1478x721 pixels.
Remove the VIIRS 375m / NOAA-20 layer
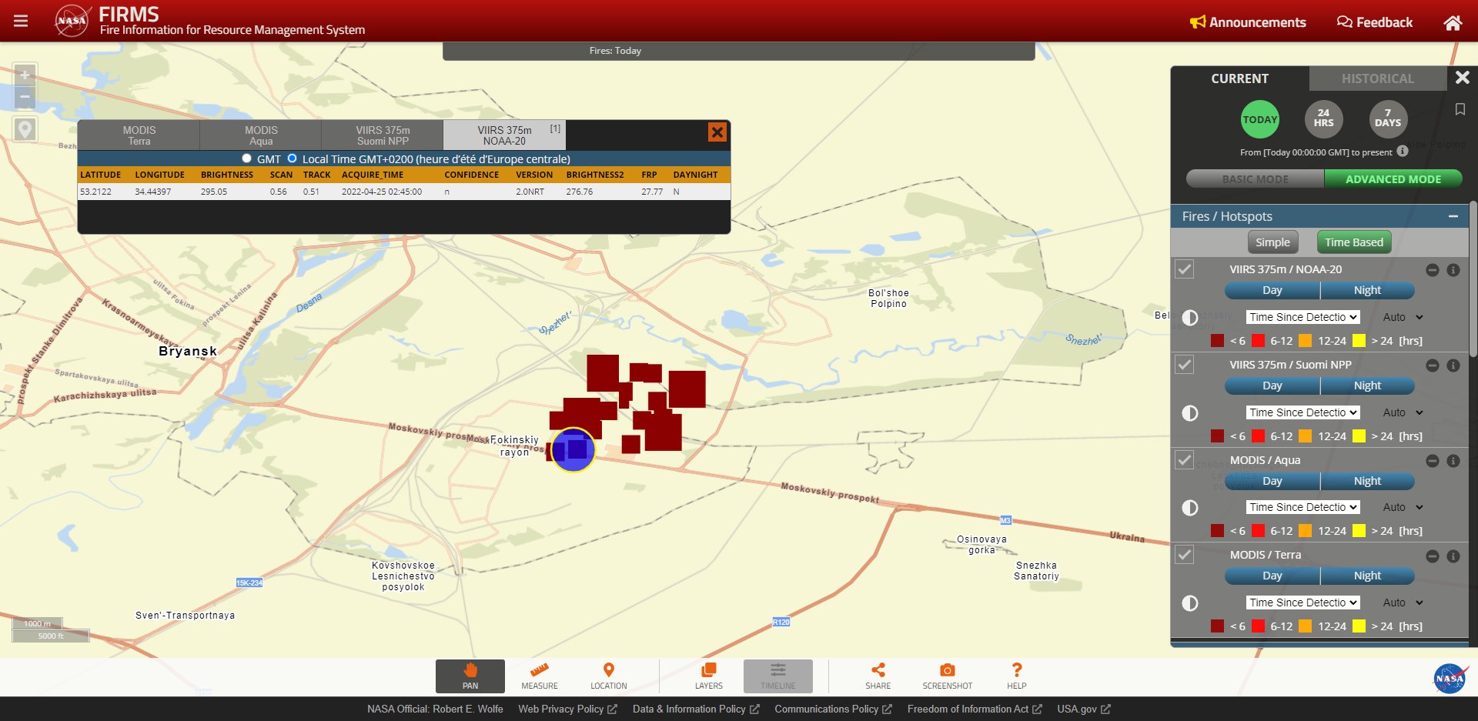point(1433,270)
